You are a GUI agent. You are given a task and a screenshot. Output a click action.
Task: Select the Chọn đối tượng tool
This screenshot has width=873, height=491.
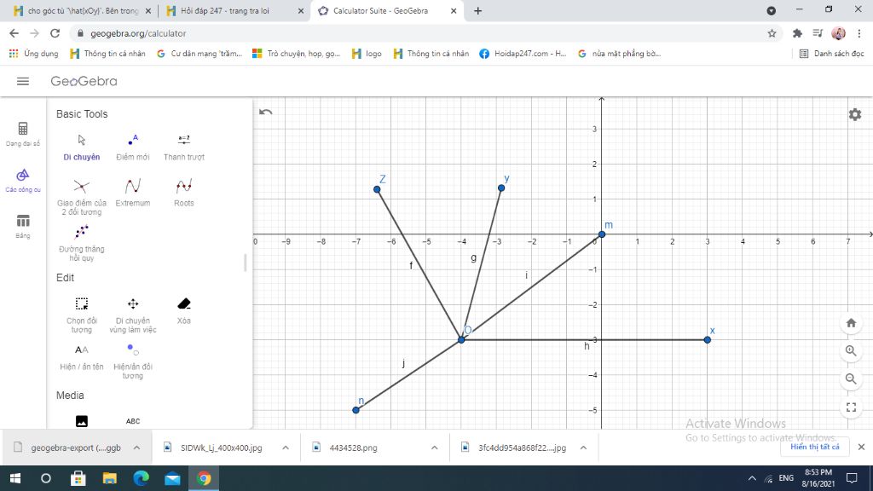[81, 315]
